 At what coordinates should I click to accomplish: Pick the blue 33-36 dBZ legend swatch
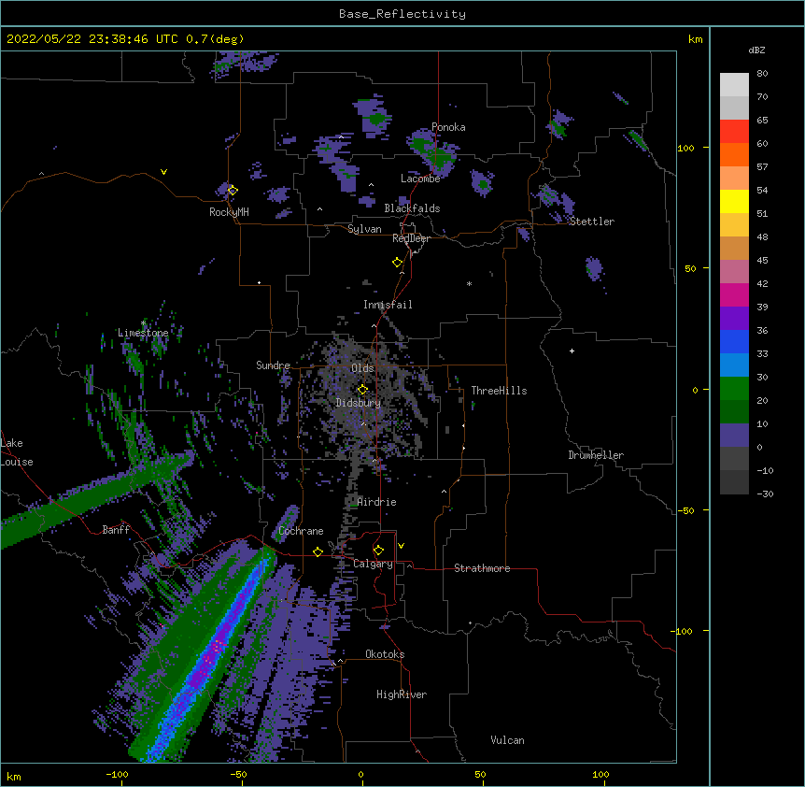(x=734, y=341)
